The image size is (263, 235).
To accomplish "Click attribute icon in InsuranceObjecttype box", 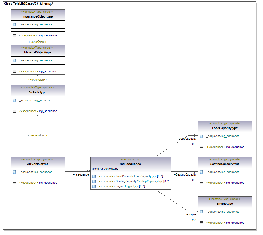I will 14,25.
